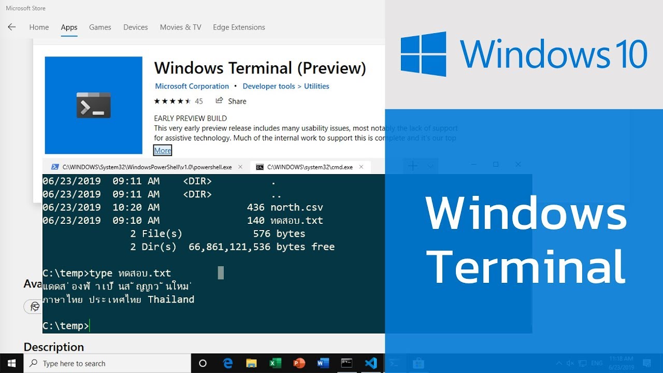Image resolution: width=663 pixels, height=373 pixels.
Task: Click the Description heading in Store
Action: (54, 347)
